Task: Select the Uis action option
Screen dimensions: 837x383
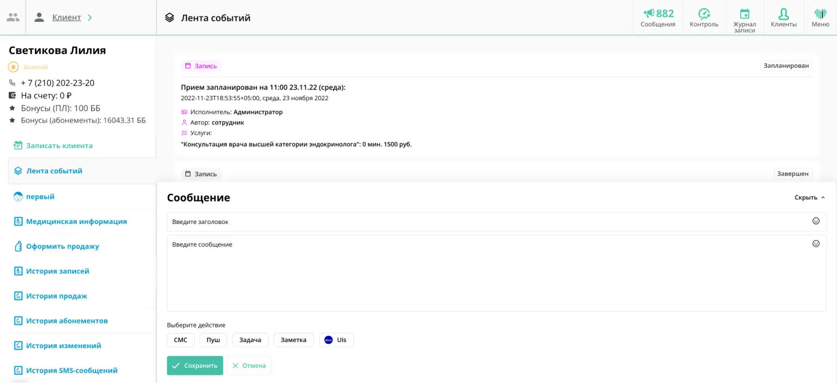Action: [x=336, y=340]
